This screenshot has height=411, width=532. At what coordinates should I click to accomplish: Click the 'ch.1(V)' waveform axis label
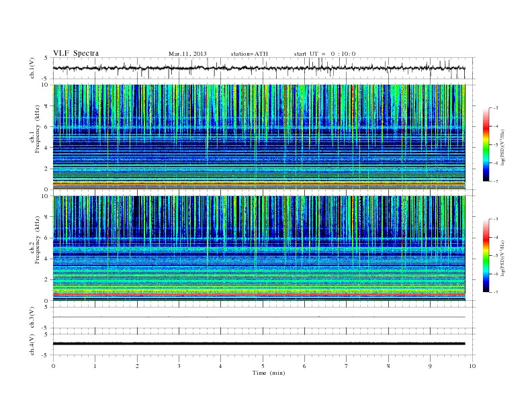click(32, 68)
